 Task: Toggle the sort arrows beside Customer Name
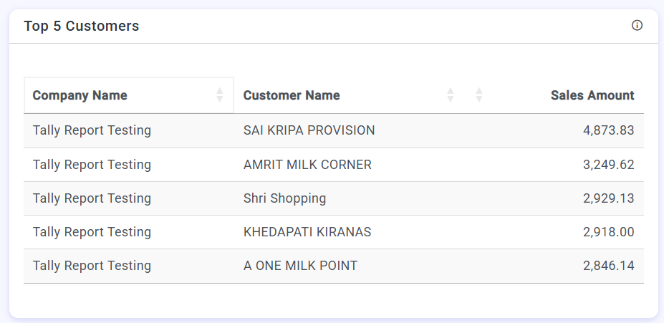click(451, 95)
